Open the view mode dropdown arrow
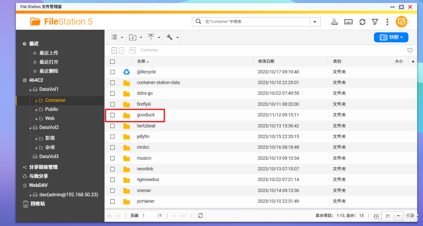423x226 pixels. [x=122, y=37]
